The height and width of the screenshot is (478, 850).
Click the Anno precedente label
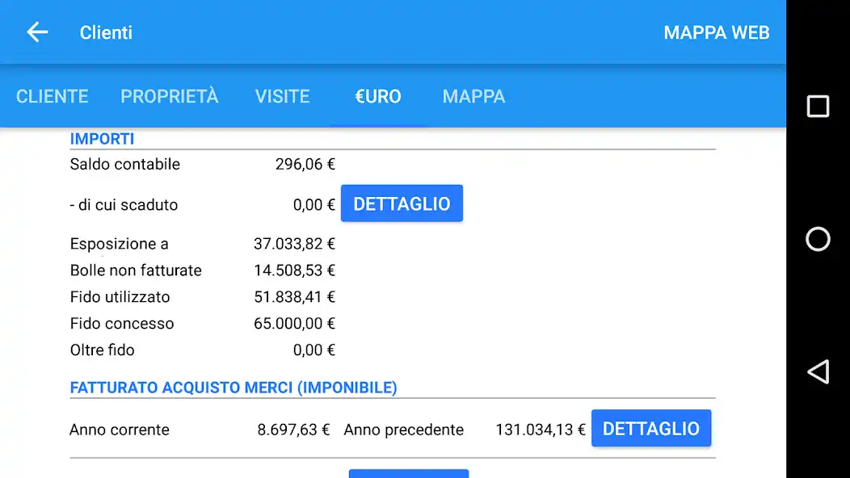403,430
